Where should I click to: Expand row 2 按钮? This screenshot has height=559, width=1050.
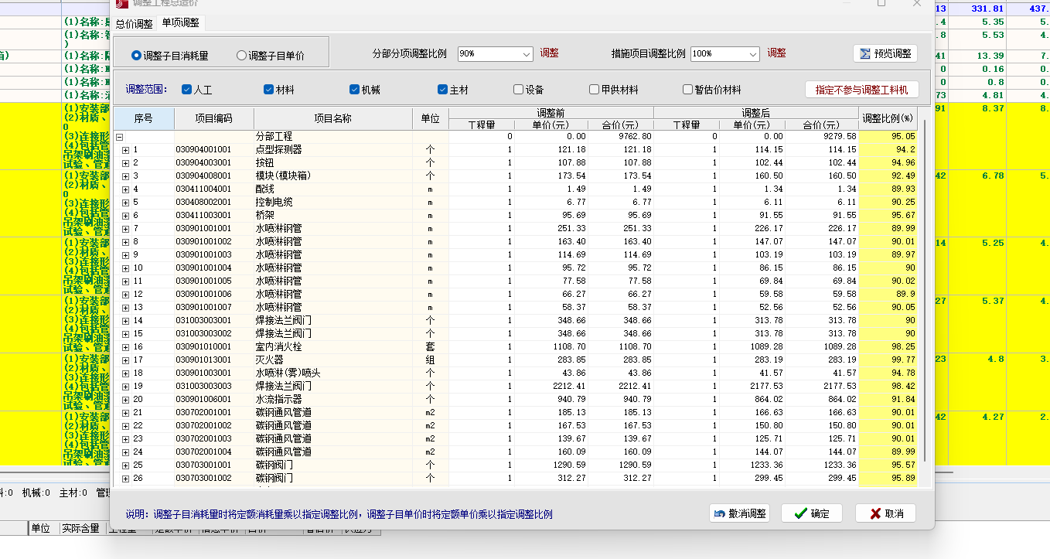pos(126,163)
